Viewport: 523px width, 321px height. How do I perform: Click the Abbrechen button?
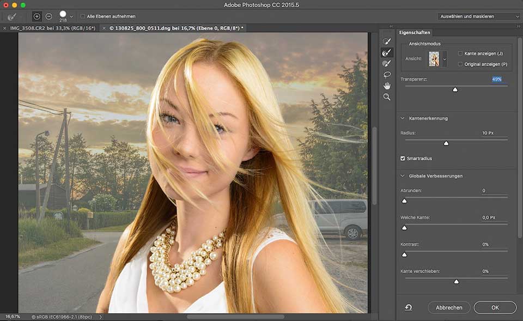[449, 307]
